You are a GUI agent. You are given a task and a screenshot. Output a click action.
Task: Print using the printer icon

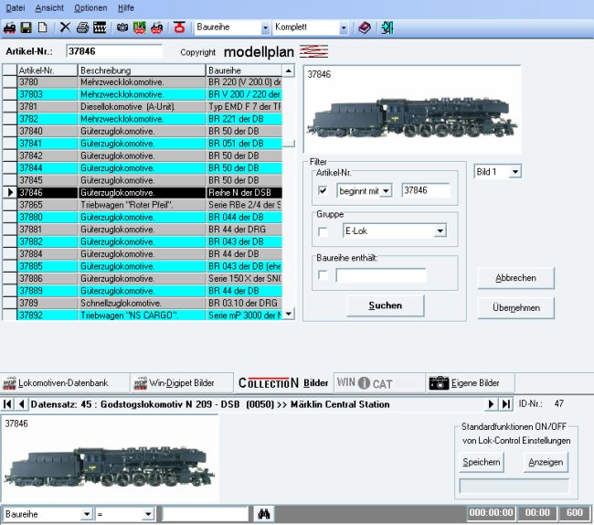[x=82, y=27]
